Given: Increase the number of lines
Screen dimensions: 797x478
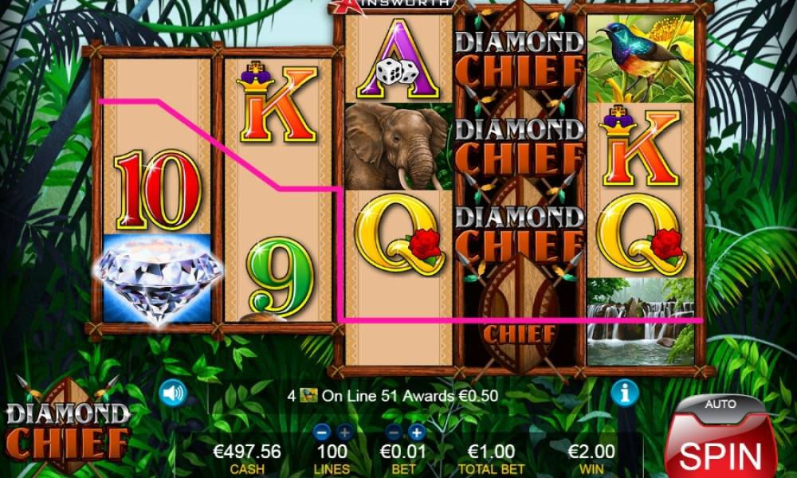Looking at the screenshot, I should 344,433.
